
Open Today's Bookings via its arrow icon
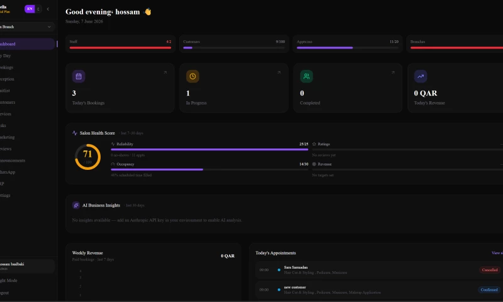(165, 72)
